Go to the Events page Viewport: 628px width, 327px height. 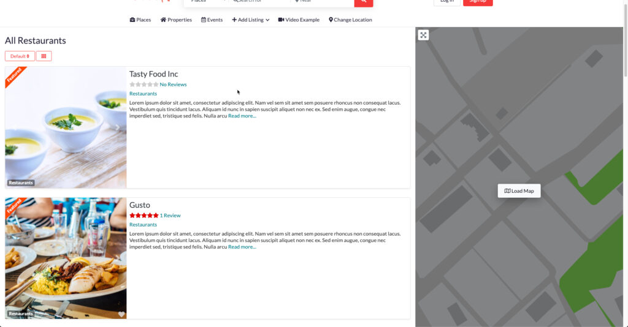tap(212, 20)
